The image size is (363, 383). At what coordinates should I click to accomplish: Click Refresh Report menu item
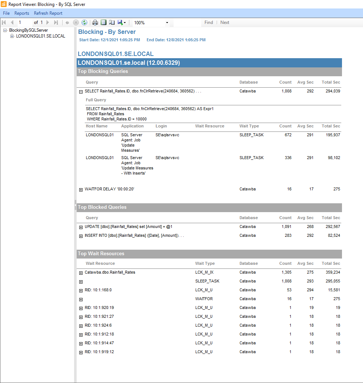coord(48,13)
